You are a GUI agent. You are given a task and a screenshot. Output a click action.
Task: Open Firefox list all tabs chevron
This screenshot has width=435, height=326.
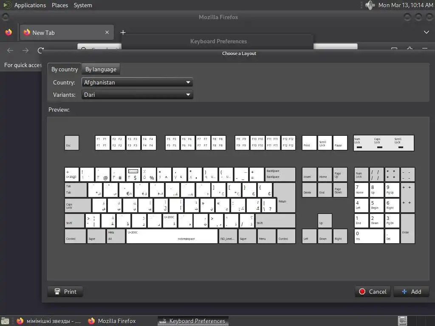tap(427, 32)
